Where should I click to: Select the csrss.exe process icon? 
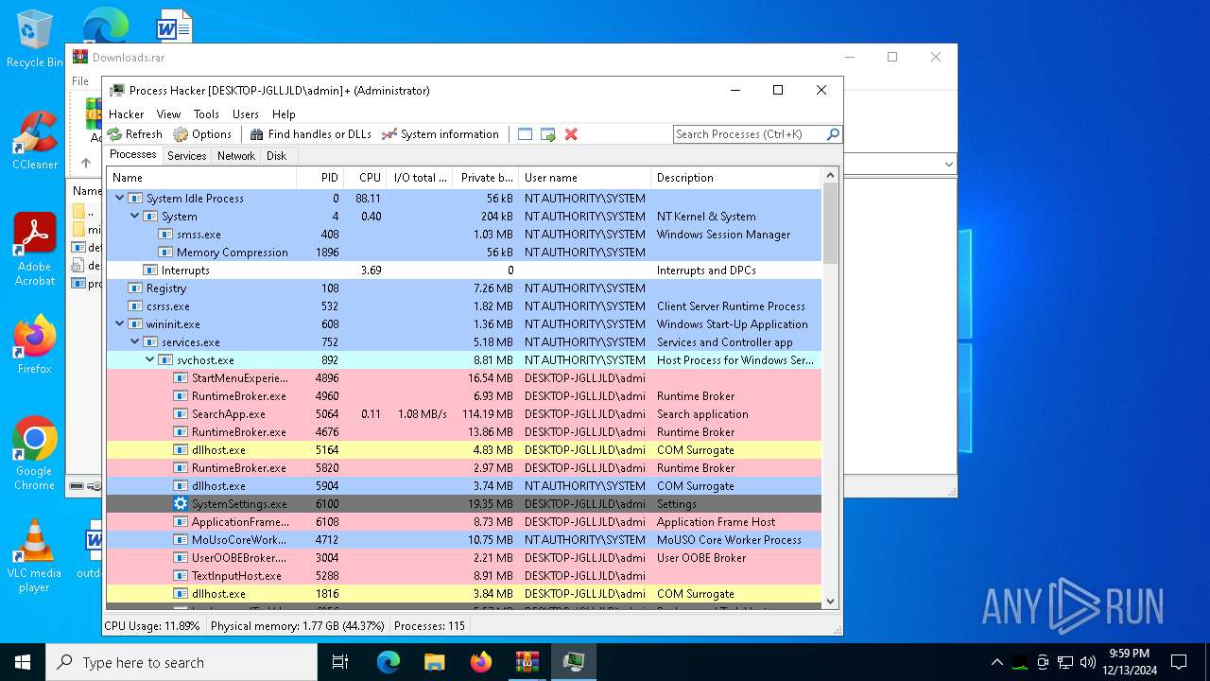[x=135, y=306]
